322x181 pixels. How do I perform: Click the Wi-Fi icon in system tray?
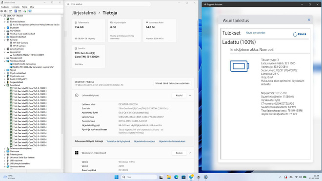[296, 177]
